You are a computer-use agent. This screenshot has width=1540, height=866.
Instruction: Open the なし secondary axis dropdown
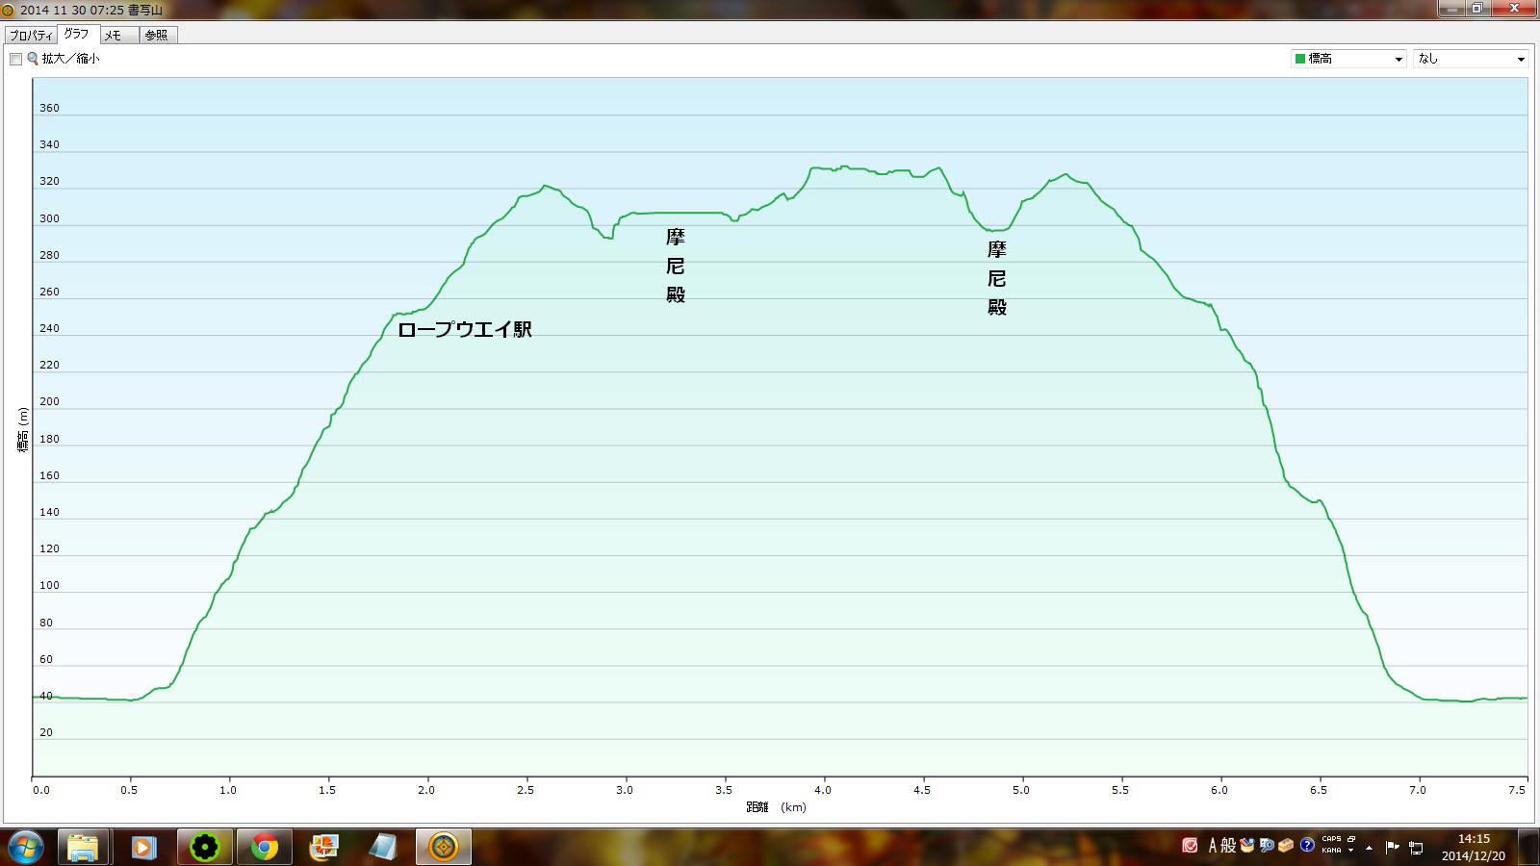point(1470,59)
